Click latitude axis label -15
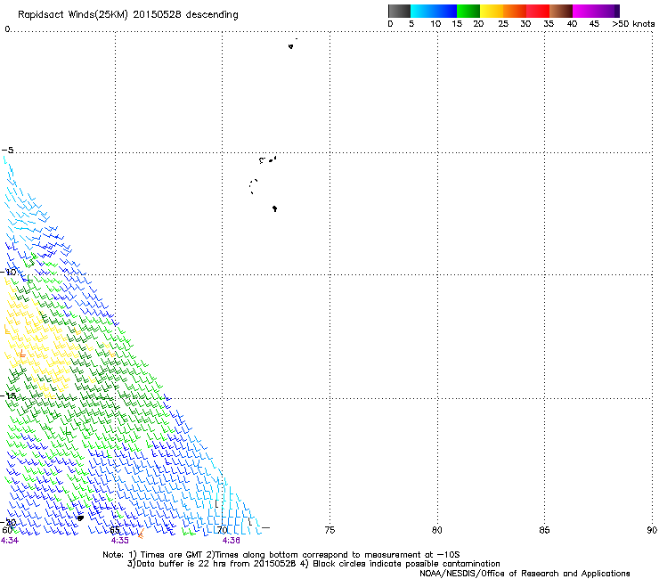Screen dimensions: 659x579 tap(9, 396)
